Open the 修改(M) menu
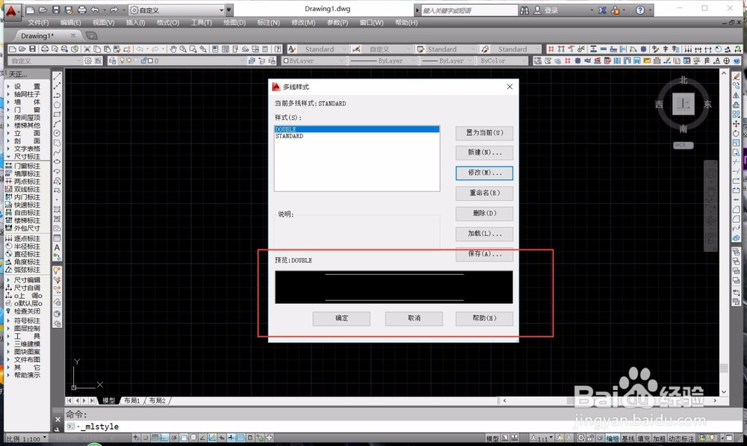The height and width of the screenshot is (446, 747). (x=303, y=22)
